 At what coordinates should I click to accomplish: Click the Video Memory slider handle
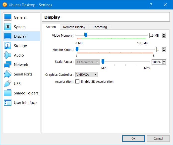click(86, 35)
